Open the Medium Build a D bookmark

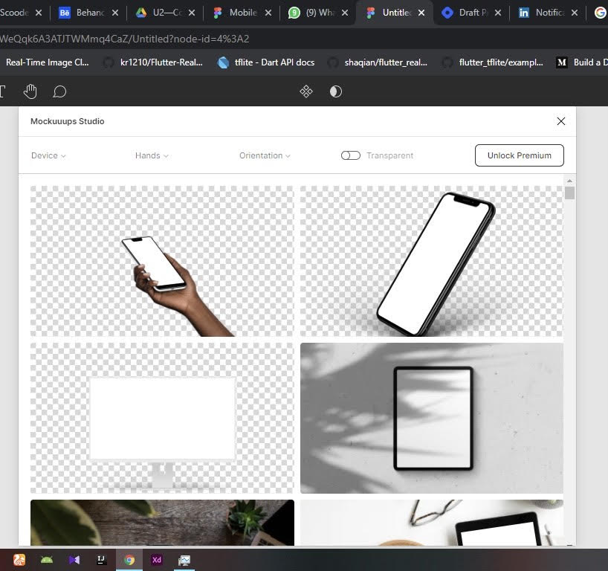[582, 62]
